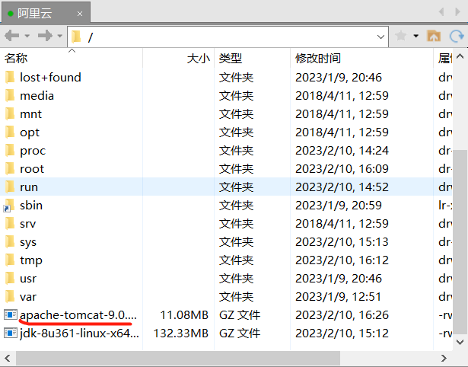
Task: Click the vertical scrollbar thumb
Action: tap(460, 241)
